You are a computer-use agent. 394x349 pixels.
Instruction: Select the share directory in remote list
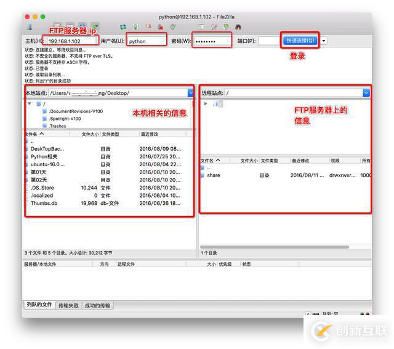[x=286, y=175]
